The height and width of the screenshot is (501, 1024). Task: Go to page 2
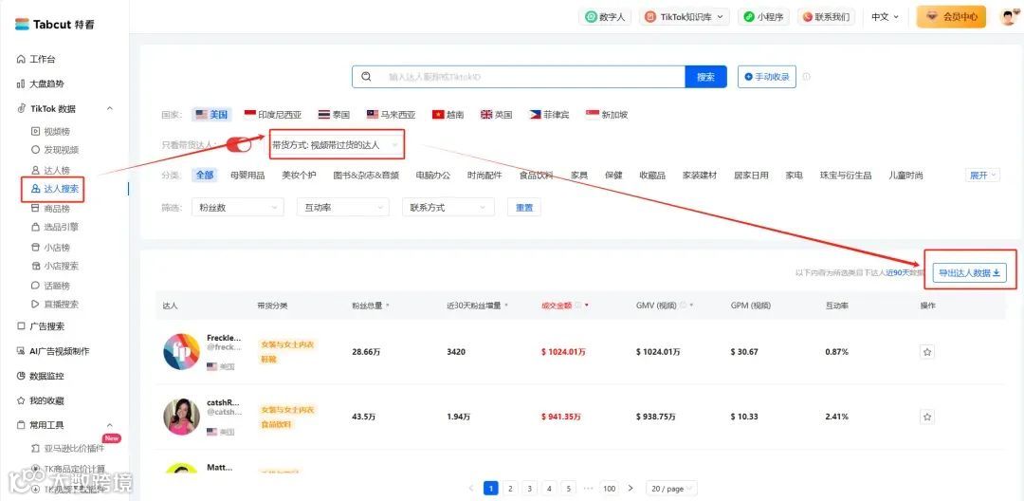[510, 488]
